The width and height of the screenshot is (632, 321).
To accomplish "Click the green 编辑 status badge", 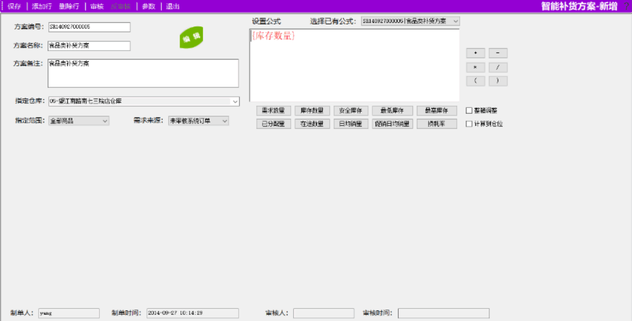I will click(191, 38).
